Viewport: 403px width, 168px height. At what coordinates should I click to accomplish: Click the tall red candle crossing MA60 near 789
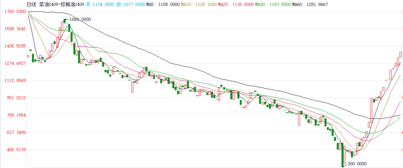pyautogui.click(x=372, y=110)
